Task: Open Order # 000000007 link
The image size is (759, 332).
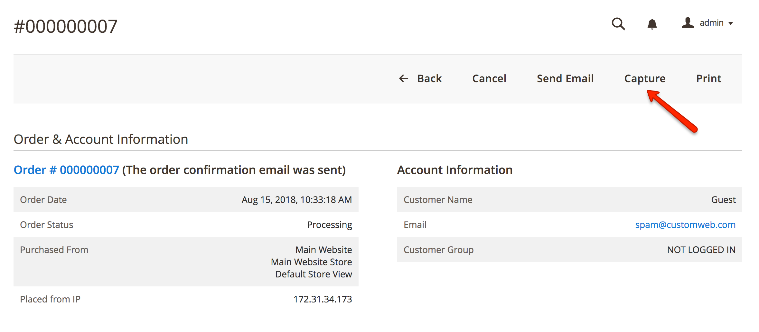Action: pyautogui.click(x=66, y=170)
